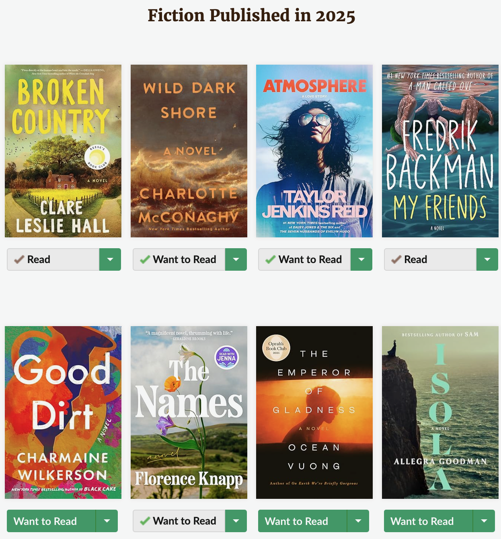Expand shelf menu under My Friends
This screenshot has height=539, width=501.
click(487, 259)
